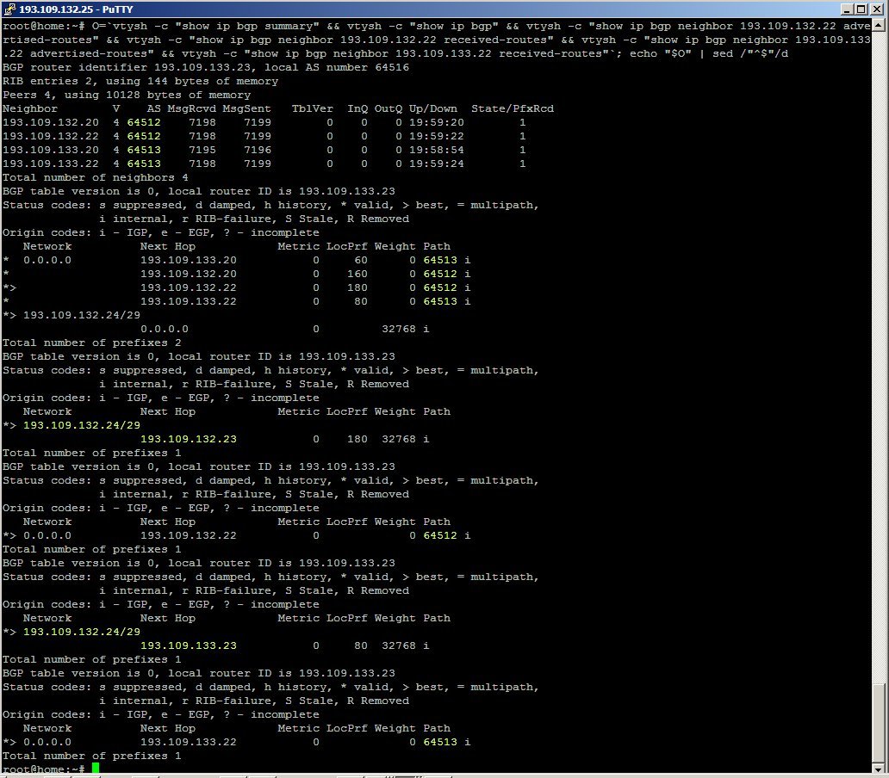
Task: Click the Up/Down value 19:59:24
Action: pyautogui.click(x=437, y=164)
